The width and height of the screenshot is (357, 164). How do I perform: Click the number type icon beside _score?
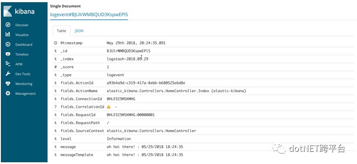(x=55, y=67)
